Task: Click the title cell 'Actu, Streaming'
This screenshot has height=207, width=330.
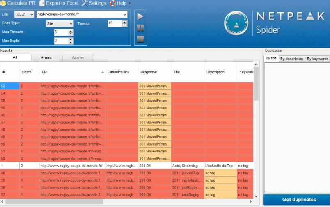Action: pyautogui.click(x=188, y=166)
